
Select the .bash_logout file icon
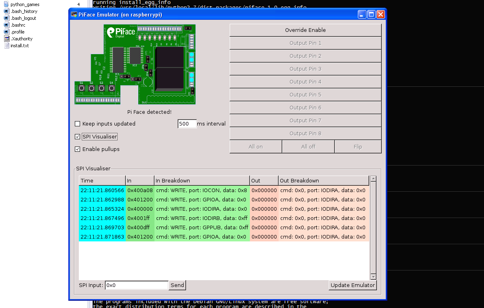(x=6, y=18)
